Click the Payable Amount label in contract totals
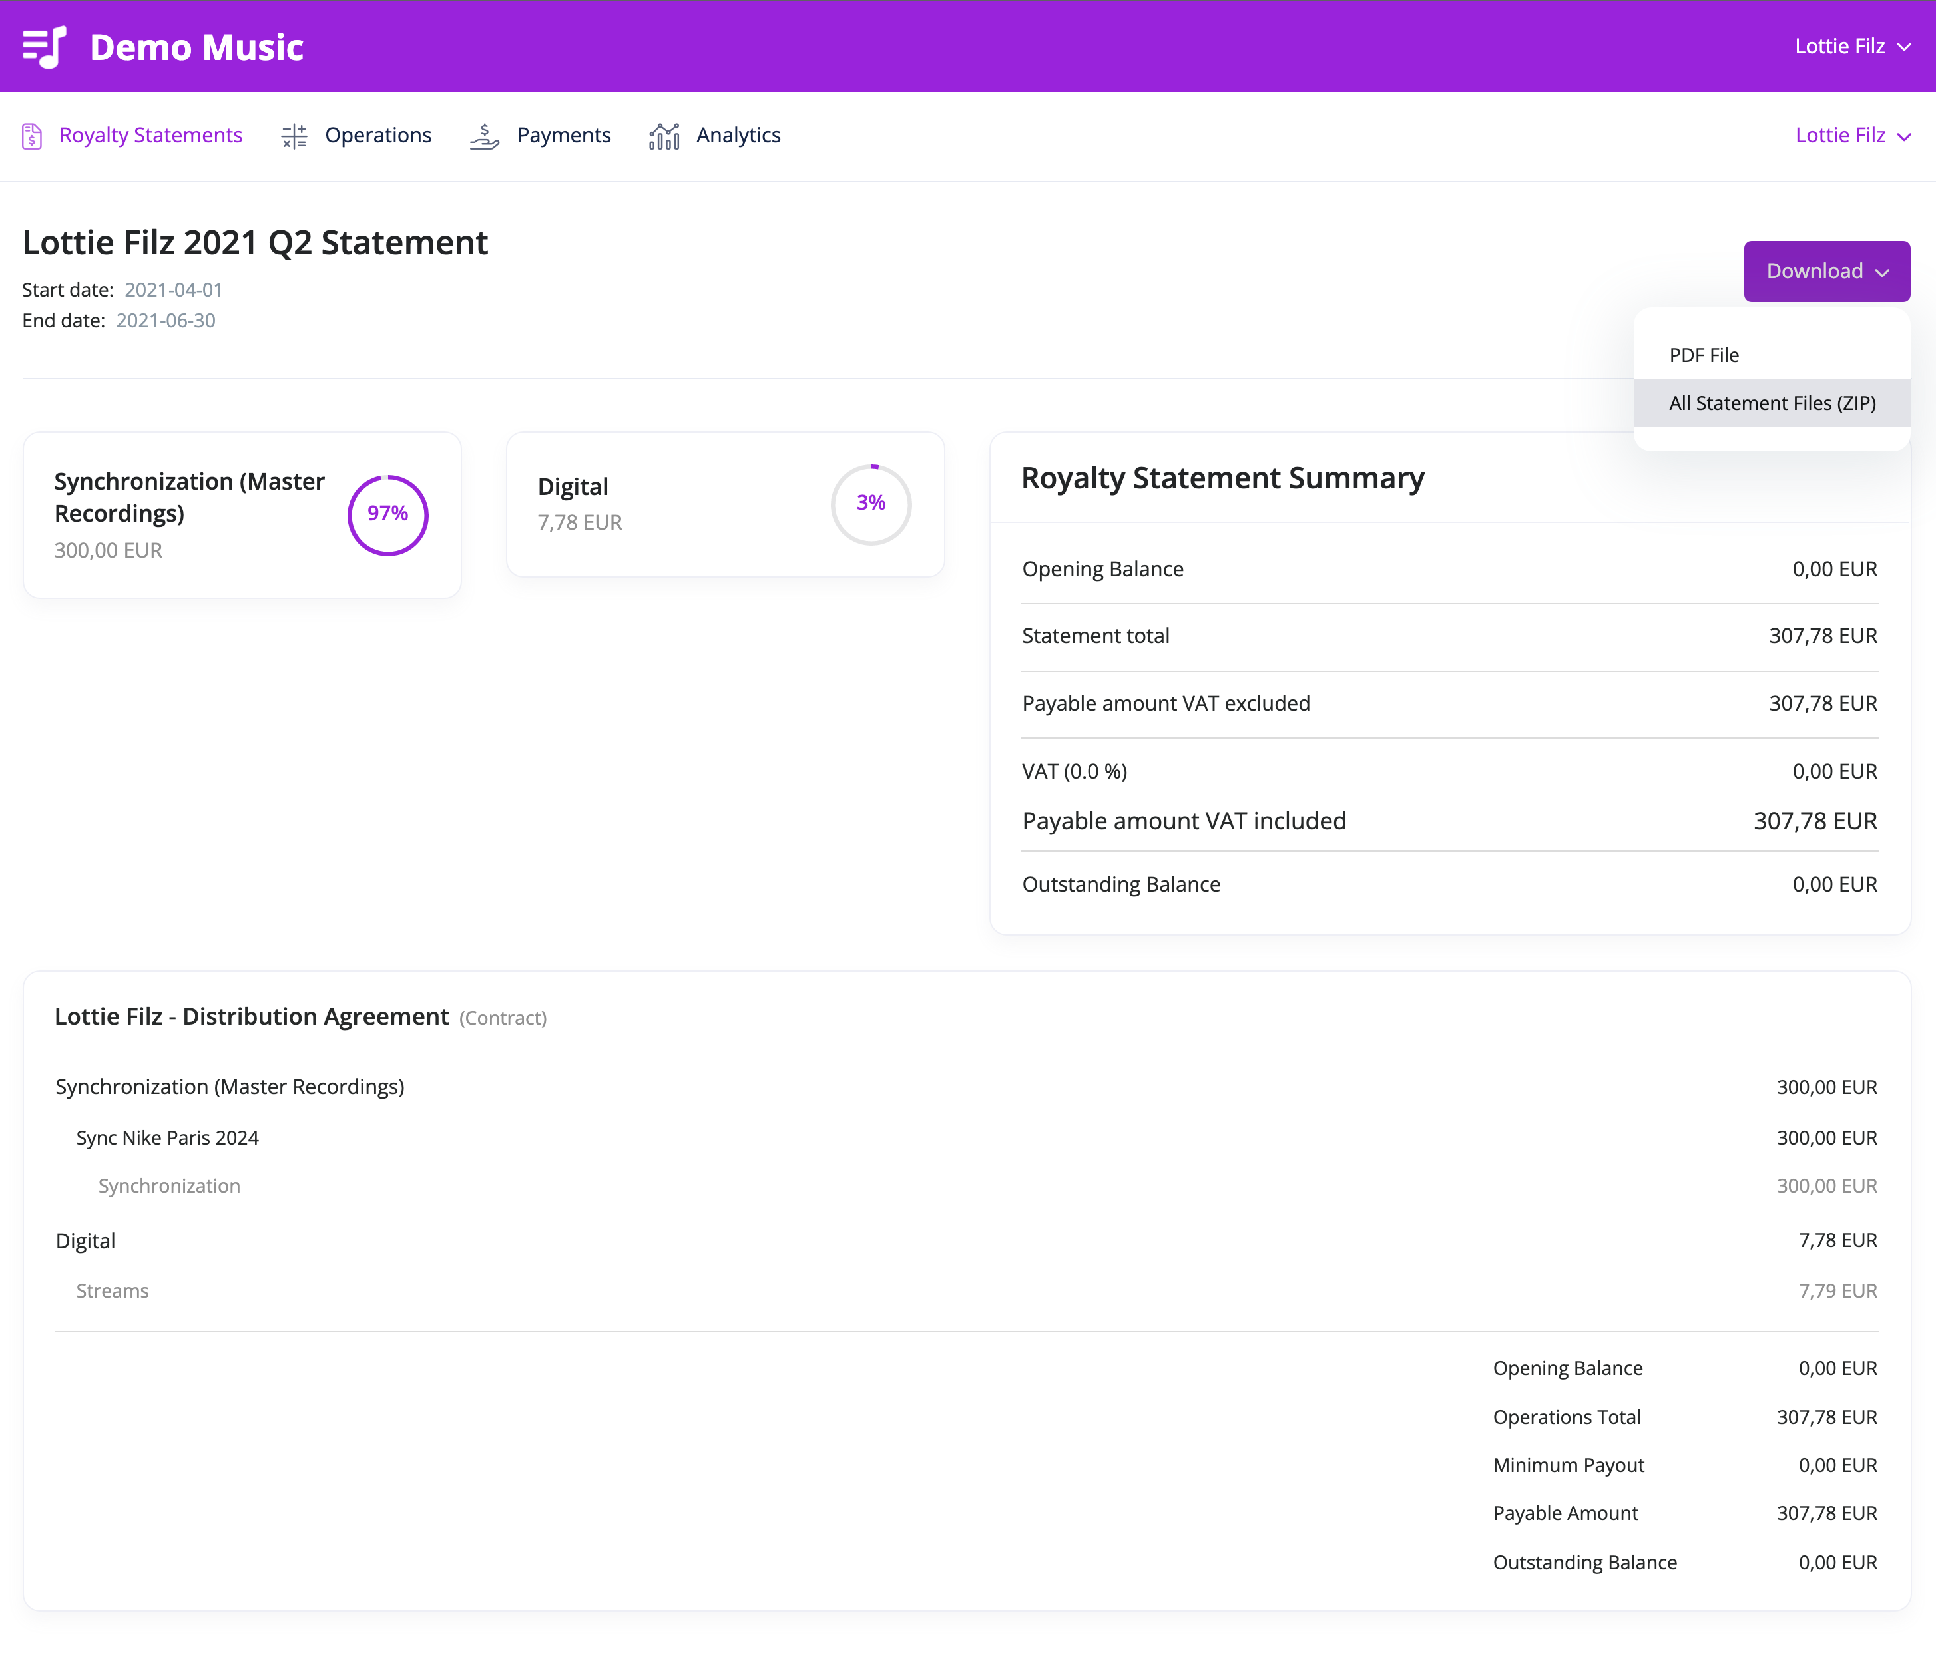This screenshot has height=1665, width=1936. click(x=1566, y=1514)
